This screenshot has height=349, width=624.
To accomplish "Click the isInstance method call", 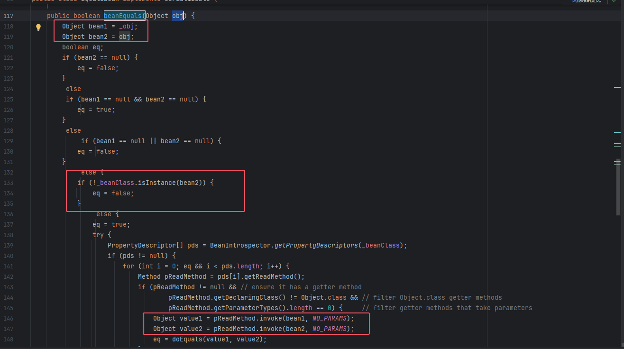I will 156,183.
